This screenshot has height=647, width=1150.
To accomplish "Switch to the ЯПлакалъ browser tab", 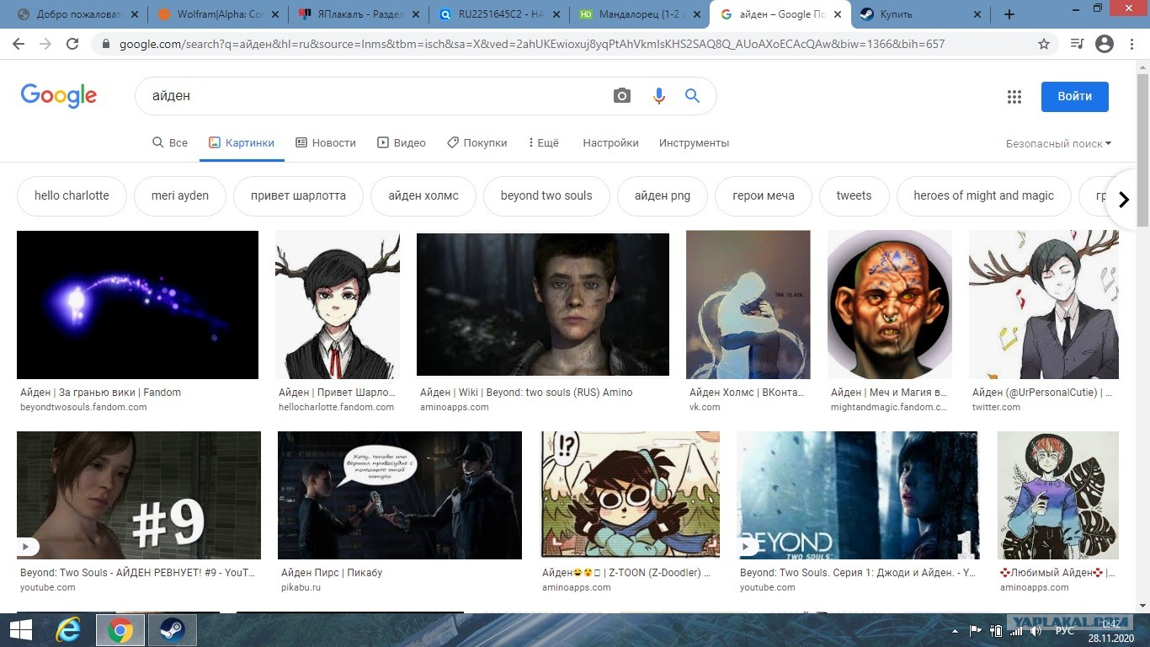I will [359, 14].
